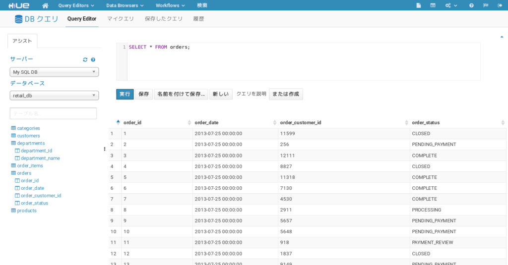Click the assist help icon beside refresh
The height and width of the screenshot is (265, 508).
click(93, 59)
